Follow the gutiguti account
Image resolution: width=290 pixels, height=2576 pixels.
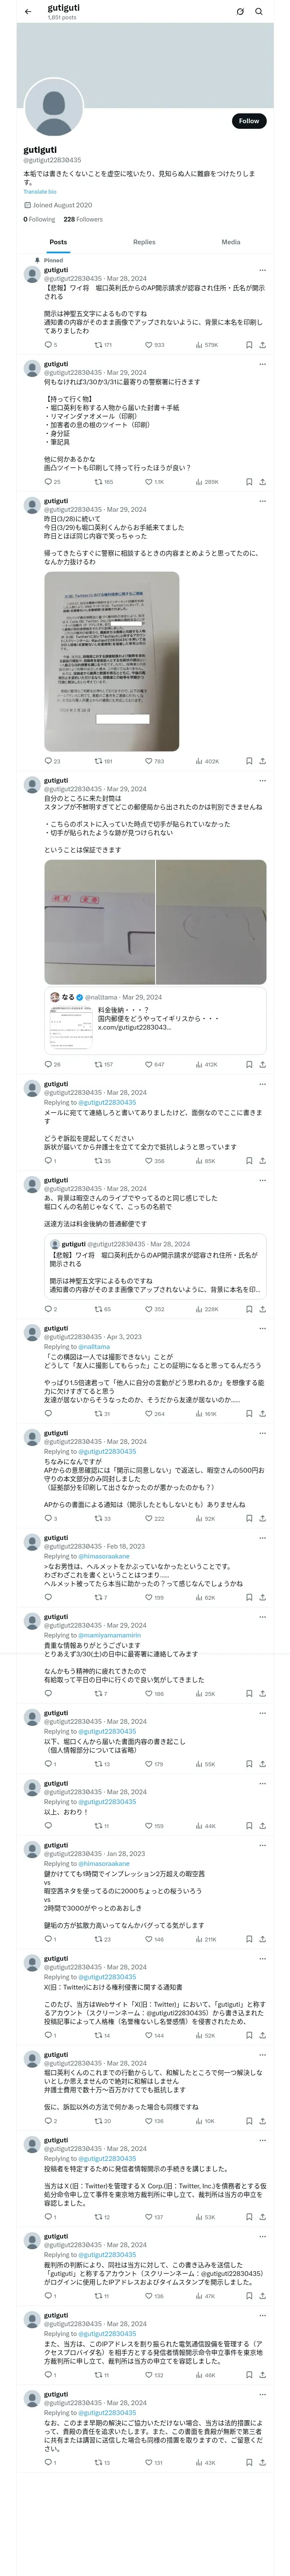249,121
